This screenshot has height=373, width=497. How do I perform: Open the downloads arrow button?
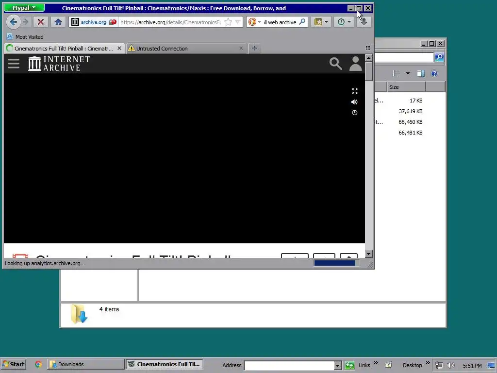364,22
